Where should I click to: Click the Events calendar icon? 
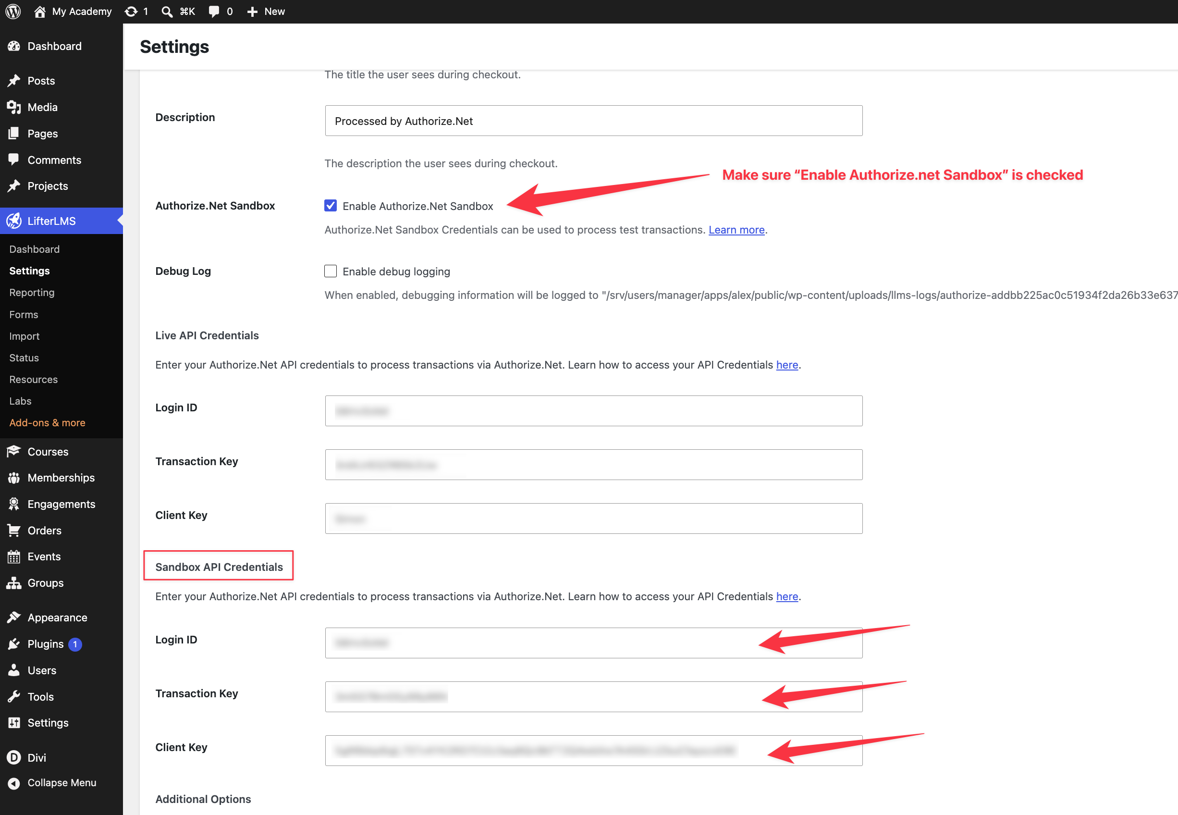pyautogui.click(x=14, y=556)
